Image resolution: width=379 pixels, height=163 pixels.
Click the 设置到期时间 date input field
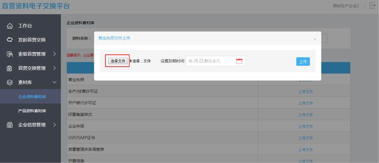pos(215,61)
